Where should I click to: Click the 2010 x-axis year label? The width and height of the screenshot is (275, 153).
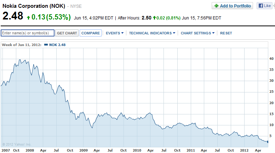click(x=137, y=151)
